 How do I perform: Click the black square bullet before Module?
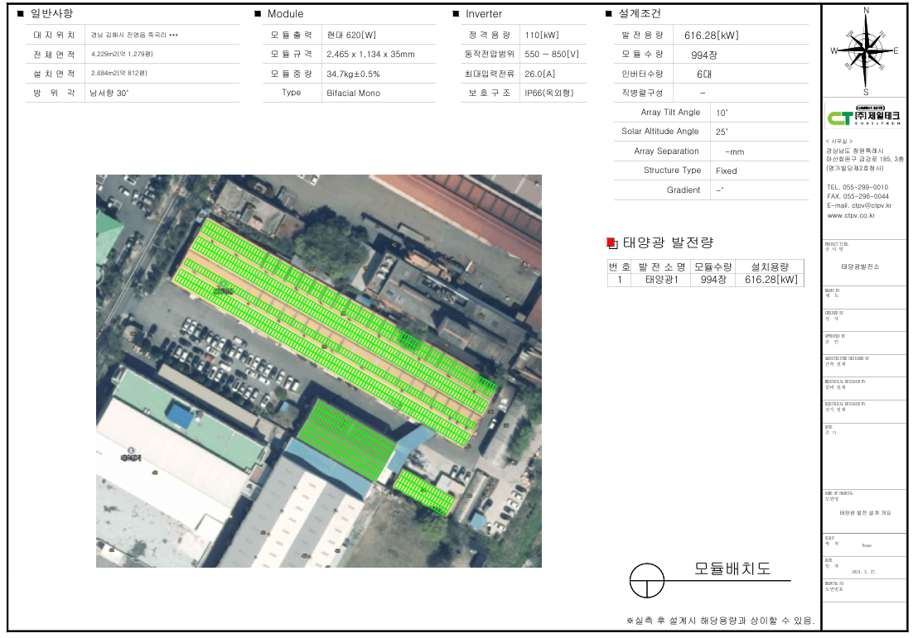tap(258, 14)
